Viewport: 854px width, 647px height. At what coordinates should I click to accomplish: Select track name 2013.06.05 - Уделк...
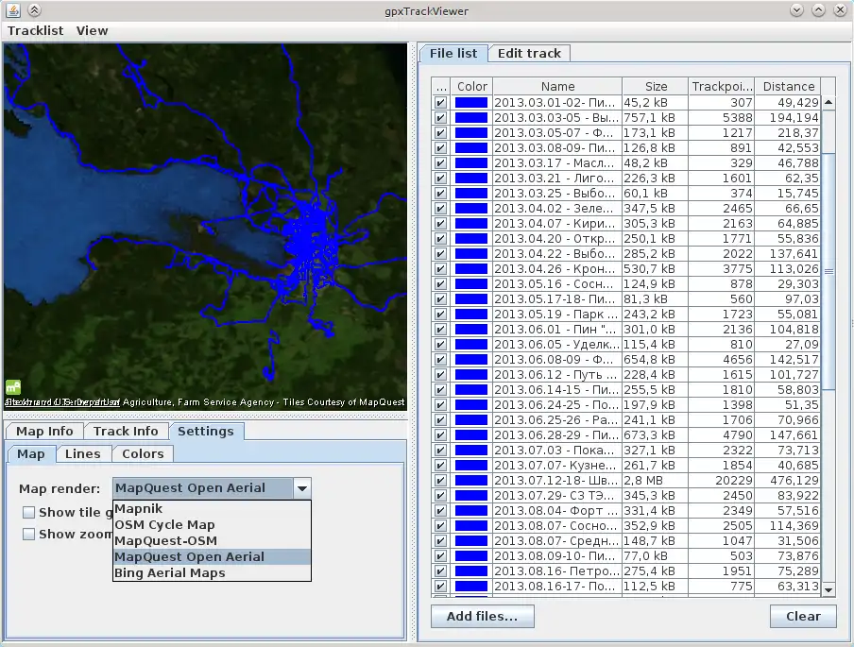click(x=557, y=345)
